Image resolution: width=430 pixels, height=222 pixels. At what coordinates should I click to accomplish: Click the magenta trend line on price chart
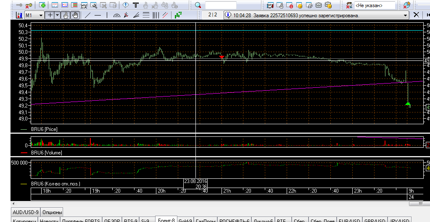227,92
